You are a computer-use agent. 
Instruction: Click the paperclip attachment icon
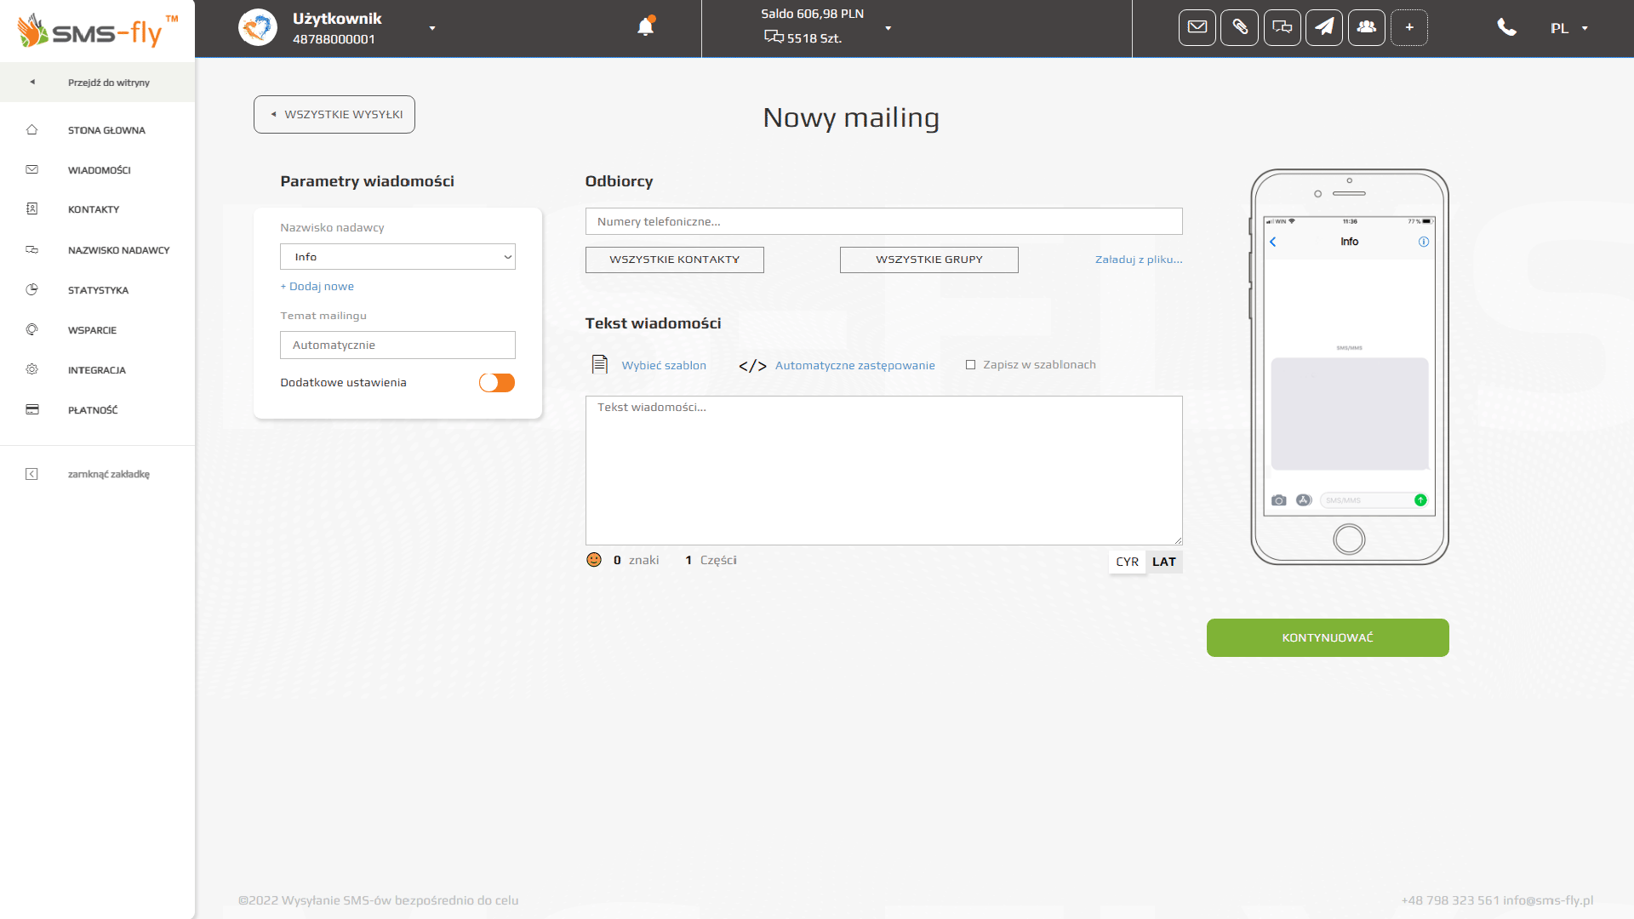(1239, 28)
